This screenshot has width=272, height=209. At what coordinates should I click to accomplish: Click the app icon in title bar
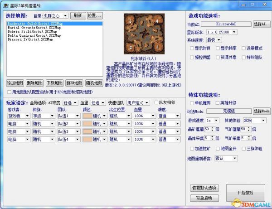[4, 4]
